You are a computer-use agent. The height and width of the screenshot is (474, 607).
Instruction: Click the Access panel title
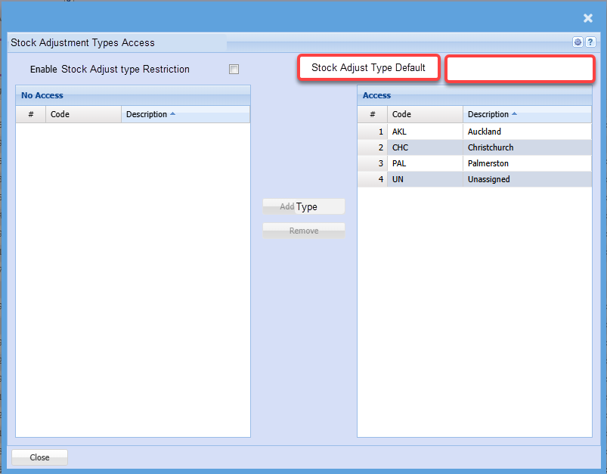[376, 95]
